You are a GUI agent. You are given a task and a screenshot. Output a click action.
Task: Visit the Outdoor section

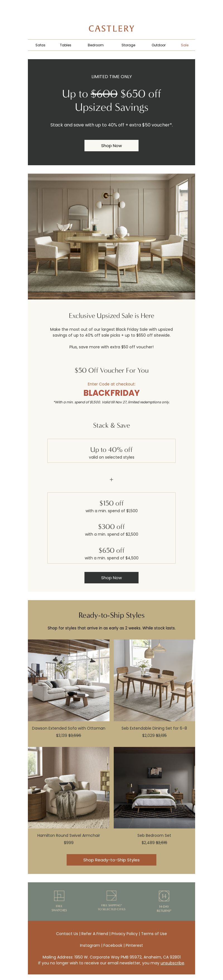[x=158, y=45]
